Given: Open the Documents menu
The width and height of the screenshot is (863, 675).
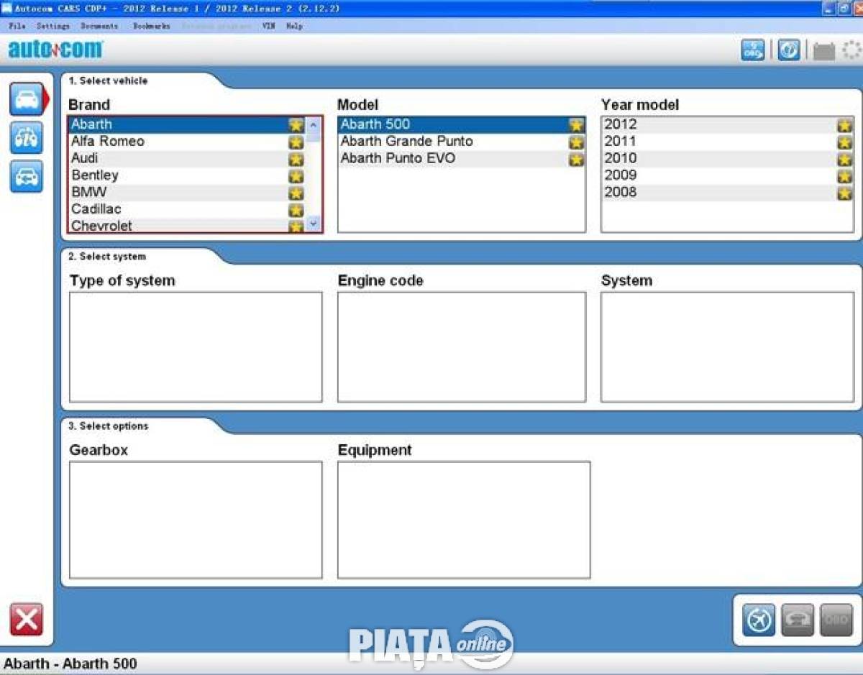Looking at the screenshot, I should (99, 26).
